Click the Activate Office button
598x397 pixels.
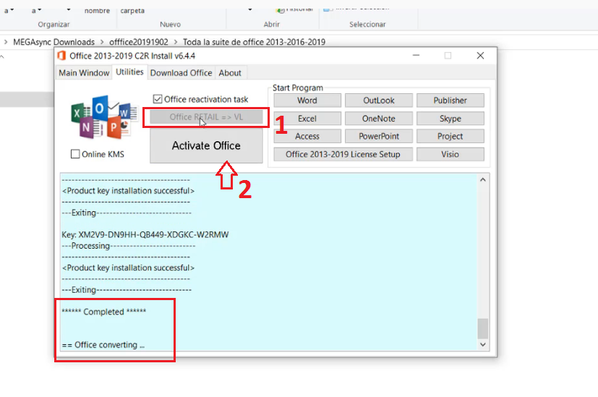click(206, 145)
